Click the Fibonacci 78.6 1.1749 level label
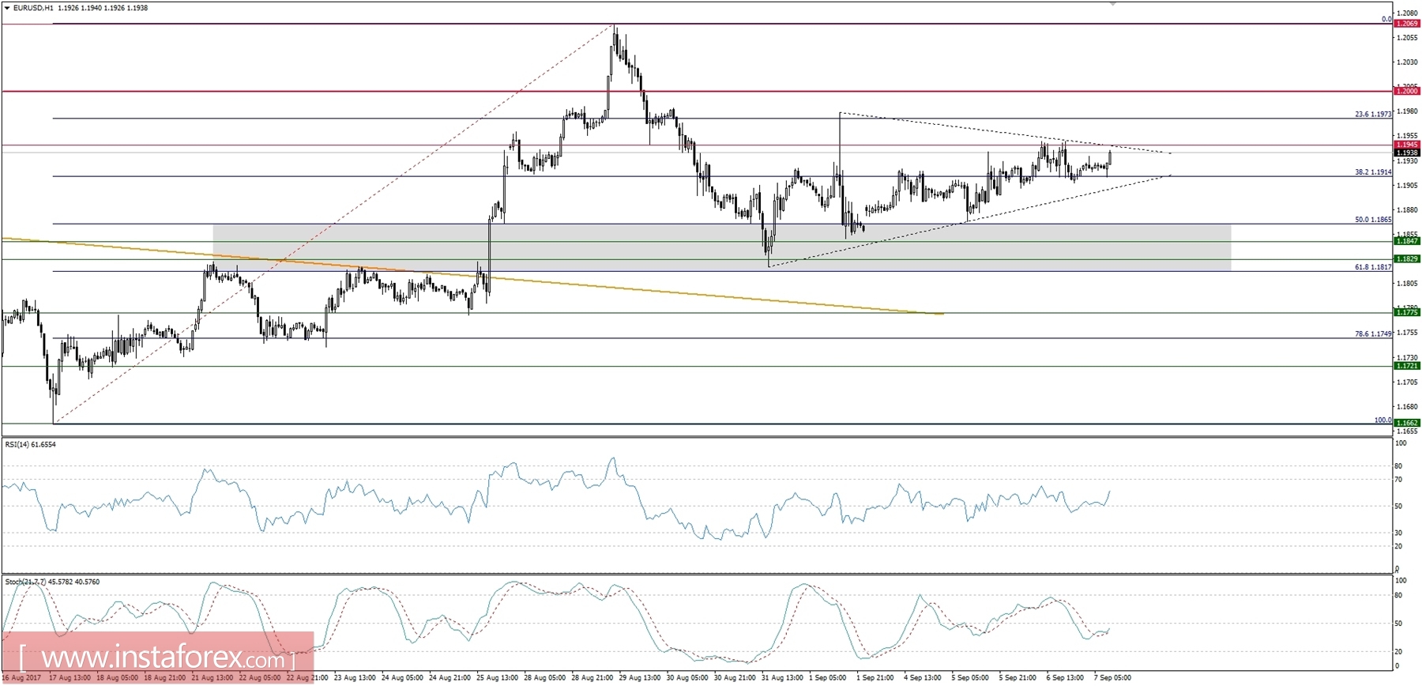The height and width of the screenshot is (686, 1422). point(1373,334)
